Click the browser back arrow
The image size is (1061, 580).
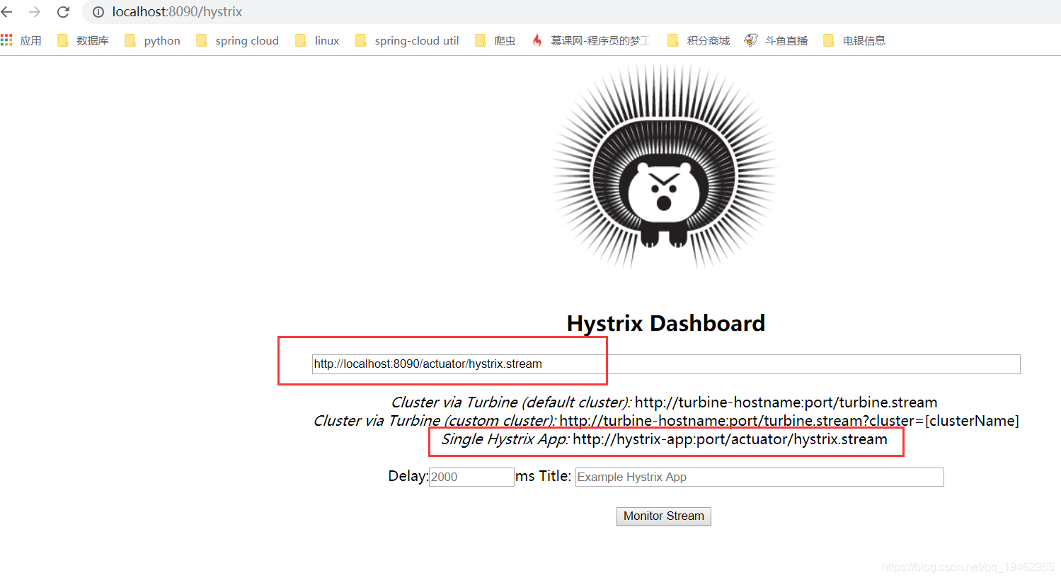[7, 12]
